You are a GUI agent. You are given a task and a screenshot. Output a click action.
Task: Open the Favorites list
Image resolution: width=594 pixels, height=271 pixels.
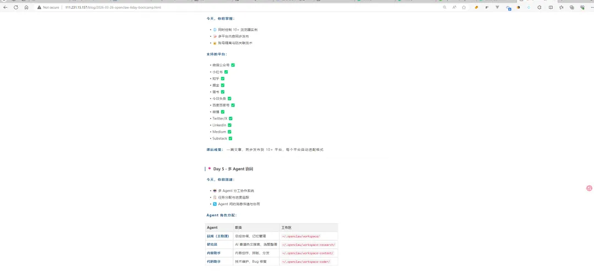[561, 7]
